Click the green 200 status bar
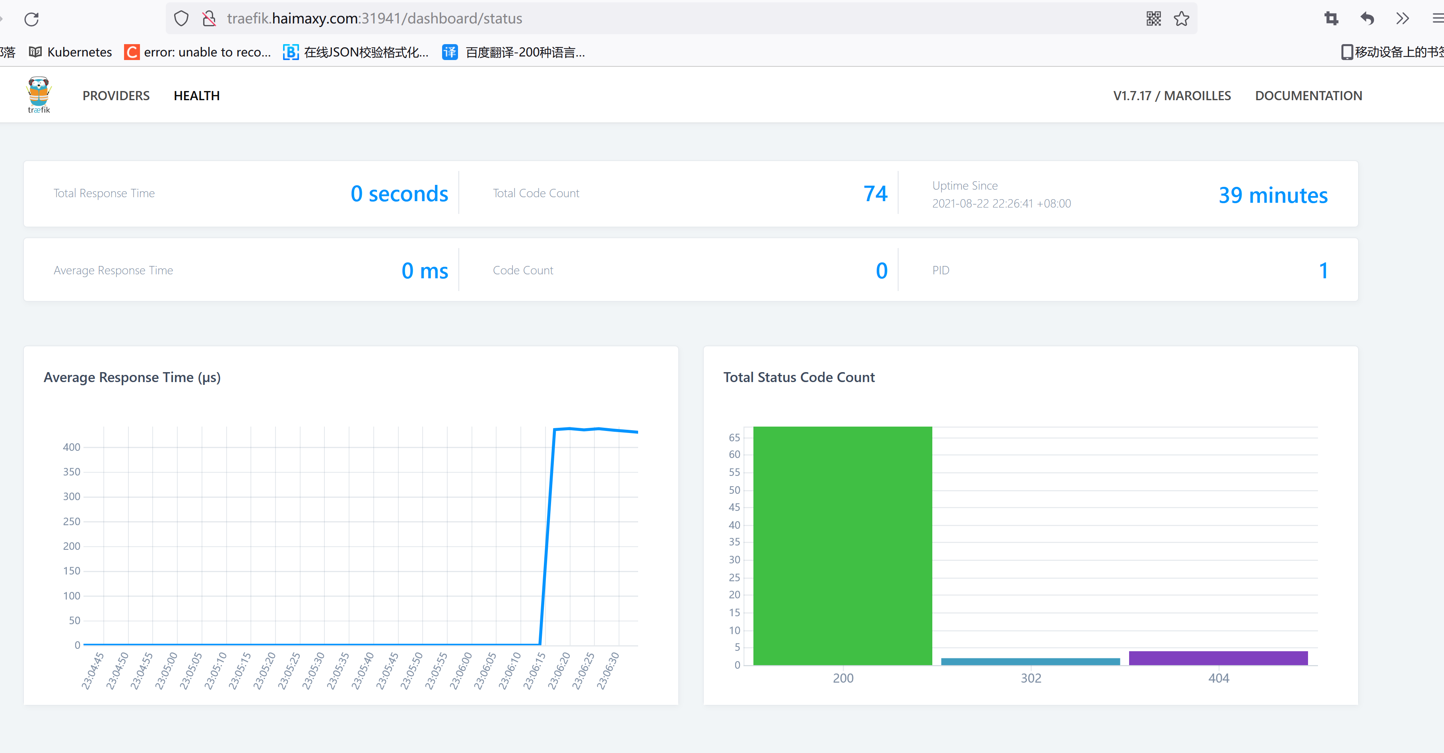Image resolution: width=1444 pixels, height=753 pixels. [x=842, y=545]
